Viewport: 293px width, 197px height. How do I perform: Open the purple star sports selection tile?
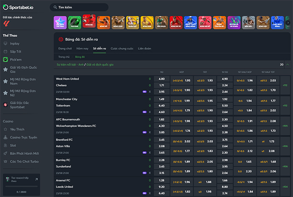pos(60,22)
